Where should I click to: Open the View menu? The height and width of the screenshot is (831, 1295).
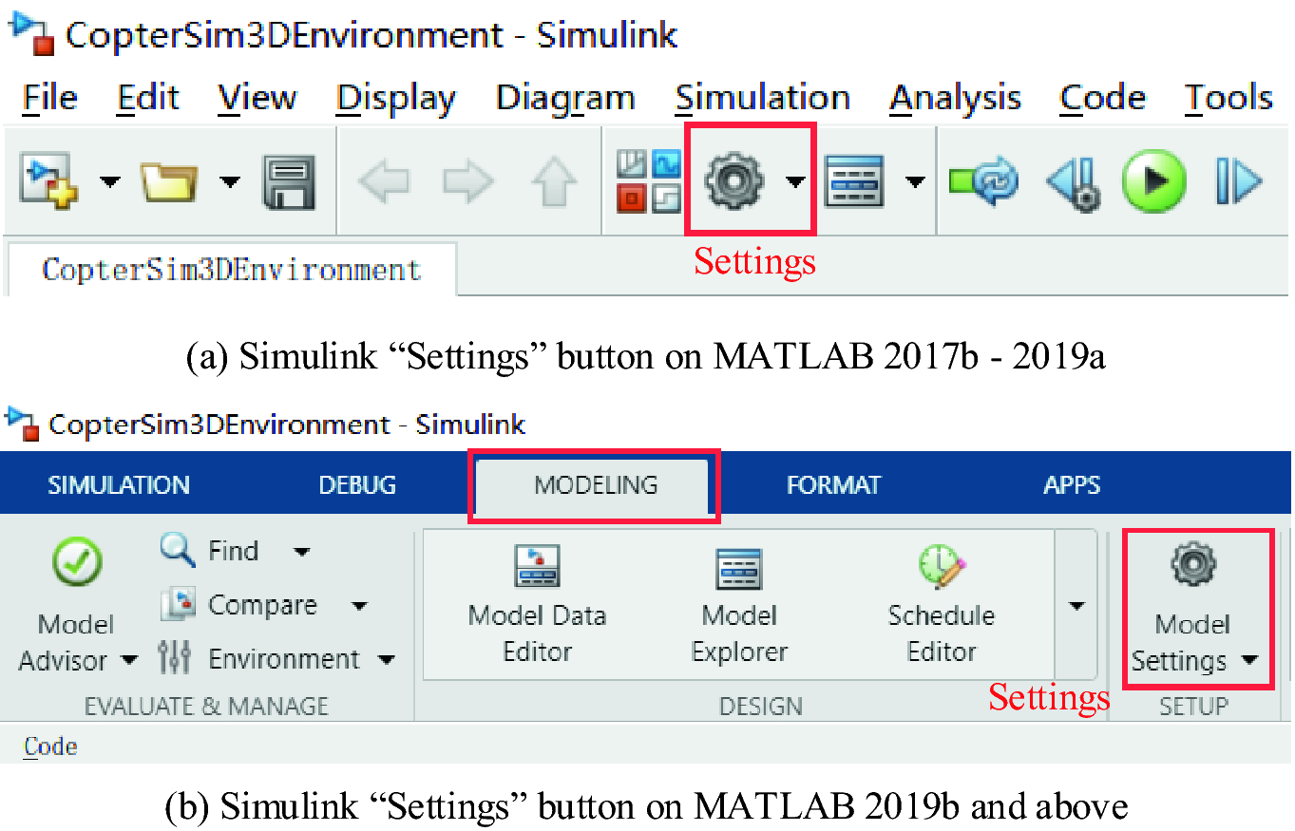[x=257, y=98]
